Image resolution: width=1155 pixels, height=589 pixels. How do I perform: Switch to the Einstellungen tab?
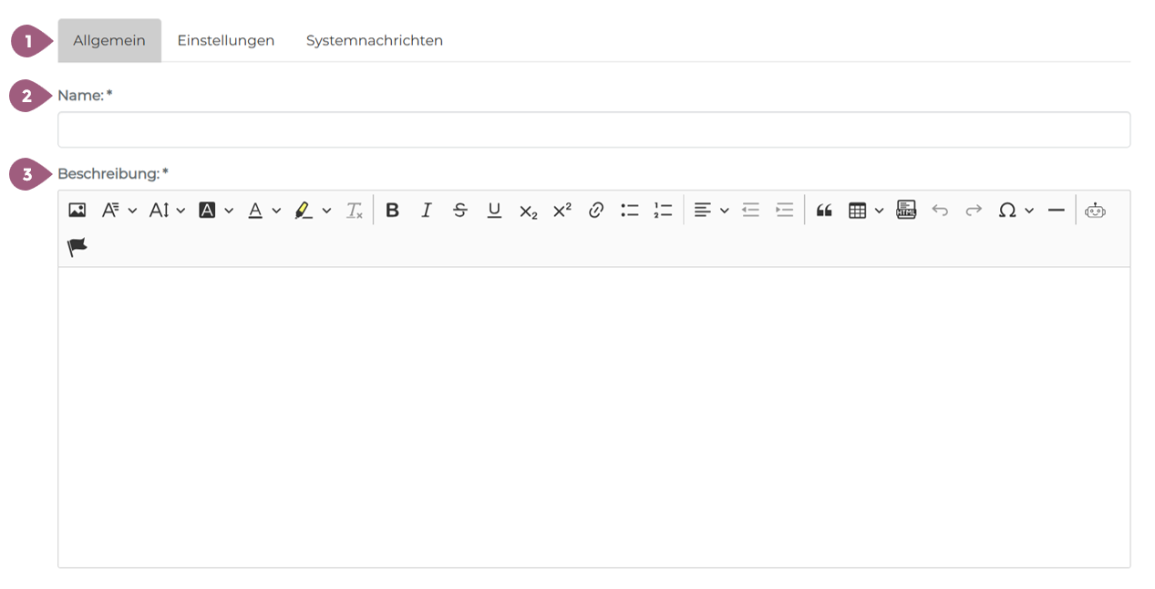[225, 41]
